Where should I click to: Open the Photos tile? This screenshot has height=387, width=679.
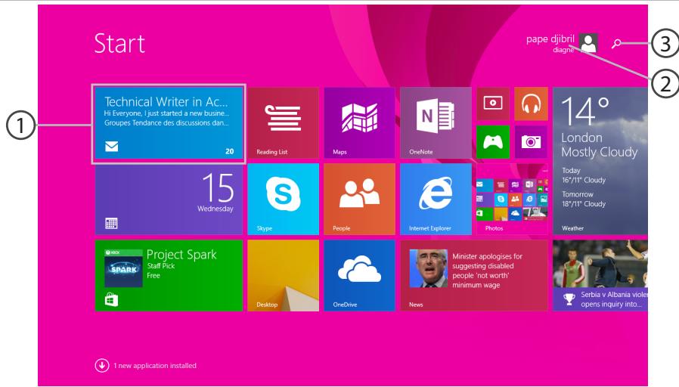[x=513, y=200]
